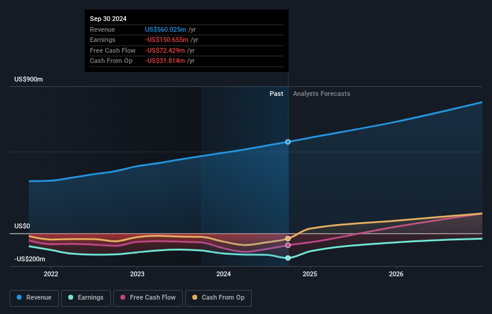Click the US$900m y-axis label

pyautogui.click(x=29, y=79)
